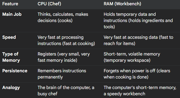This screenshot has width=180, height=98.
Task: Click the Feature column header
Action: point(10,4)
